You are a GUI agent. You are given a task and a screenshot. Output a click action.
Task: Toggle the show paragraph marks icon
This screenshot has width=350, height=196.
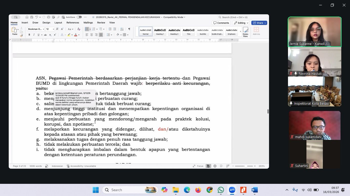(x=129, y=29)
